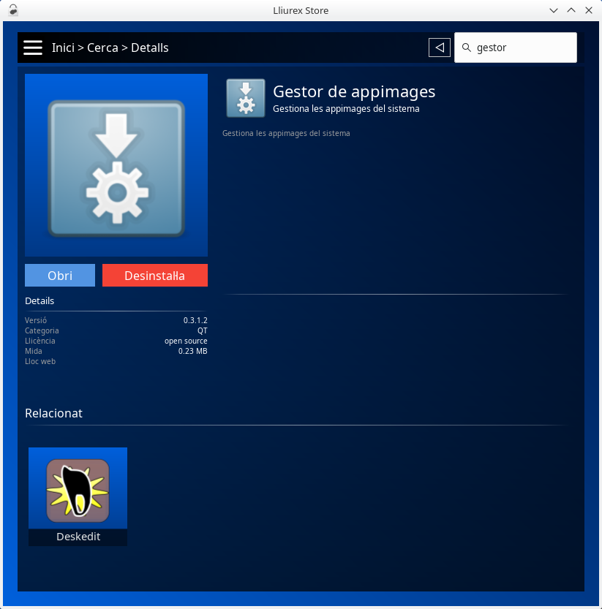Click the Categoria label

[x=42, y=331]
